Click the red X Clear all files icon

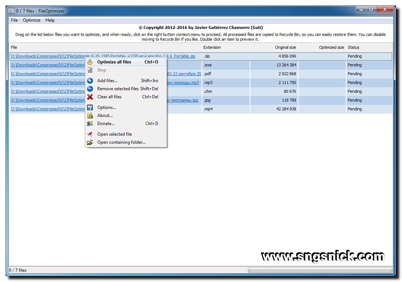coord(90,97)
